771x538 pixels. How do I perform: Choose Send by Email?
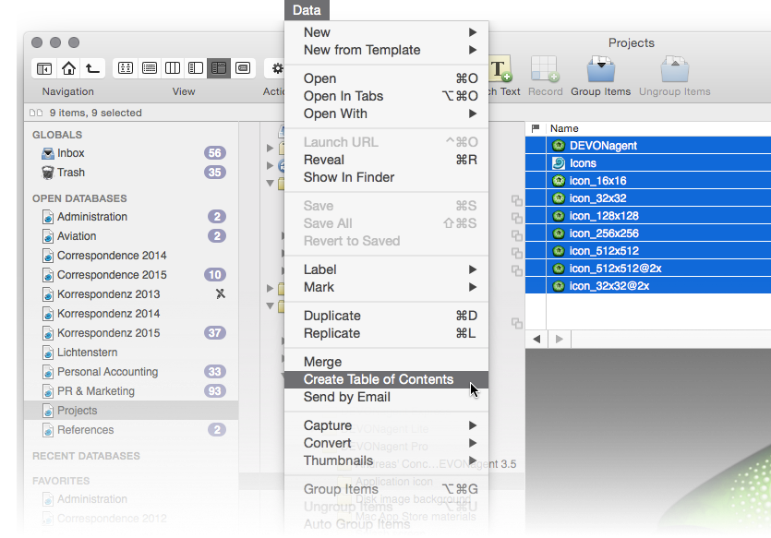387,397
